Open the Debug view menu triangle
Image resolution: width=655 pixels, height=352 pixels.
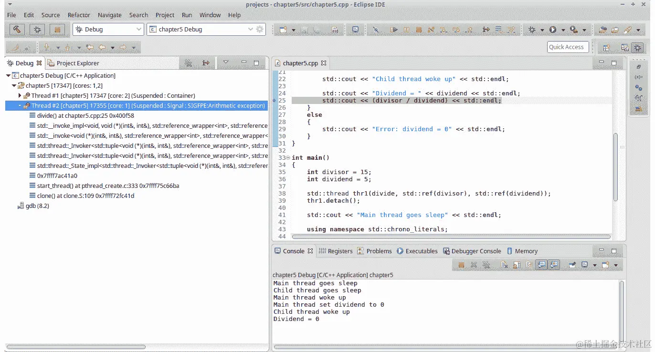click(x=226, y=62)
